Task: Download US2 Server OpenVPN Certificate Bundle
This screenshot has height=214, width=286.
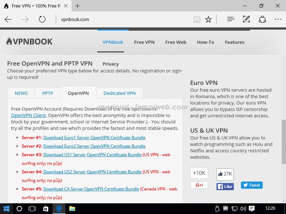Action: coord(92,172)
